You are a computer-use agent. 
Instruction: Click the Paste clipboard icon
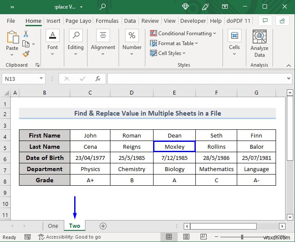tap(13, 37)
